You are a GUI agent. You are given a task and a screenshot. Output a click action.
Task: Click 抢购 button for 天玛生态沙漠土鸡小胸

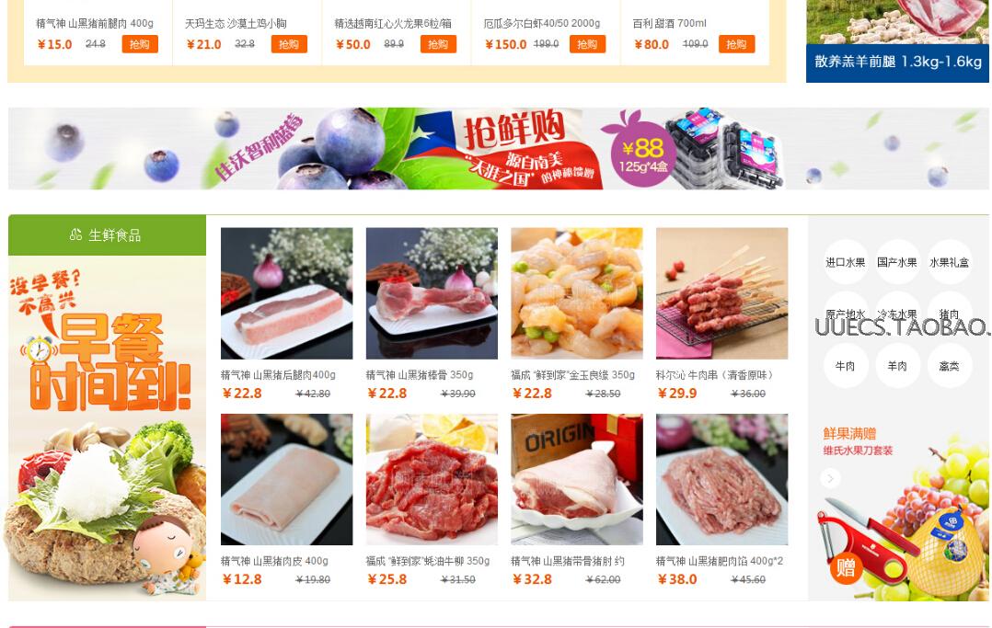[x=289, y=44]
